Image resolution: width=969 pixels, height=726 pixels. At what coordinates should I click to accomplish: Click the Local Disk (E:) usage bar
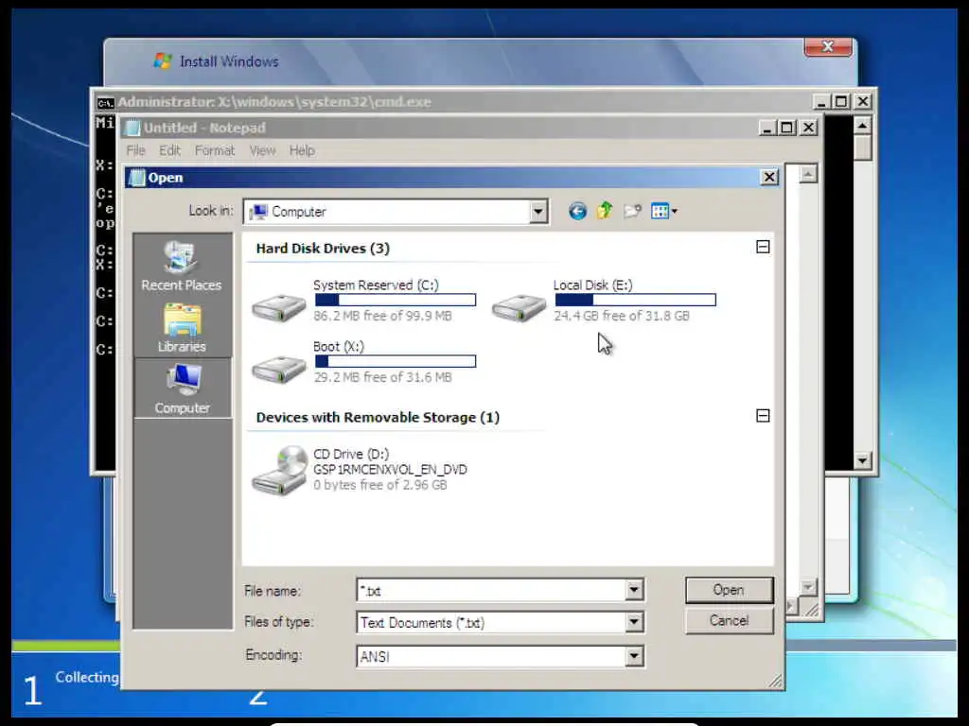click(635, 300)
